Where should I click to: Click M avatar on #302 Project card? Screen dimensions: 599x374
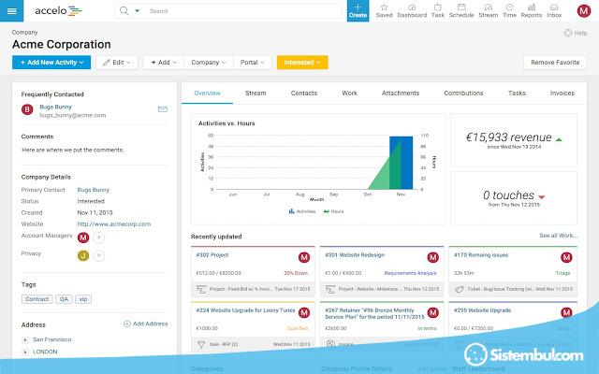(x=304, y=258)
